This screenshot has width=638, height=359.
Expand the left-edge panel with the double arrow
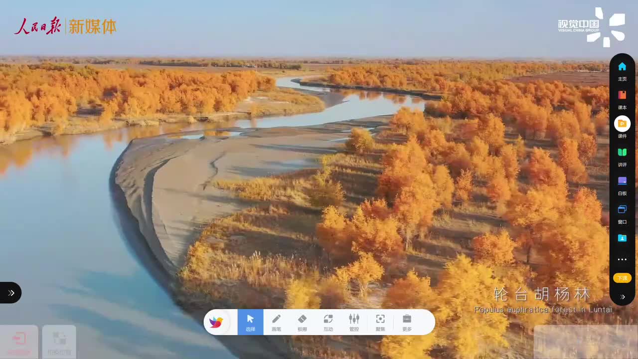(10, 293)
